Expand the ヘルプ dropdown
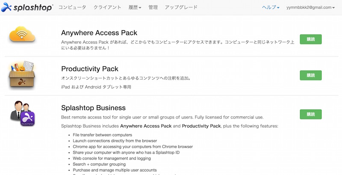 click(x=271, y=7)
